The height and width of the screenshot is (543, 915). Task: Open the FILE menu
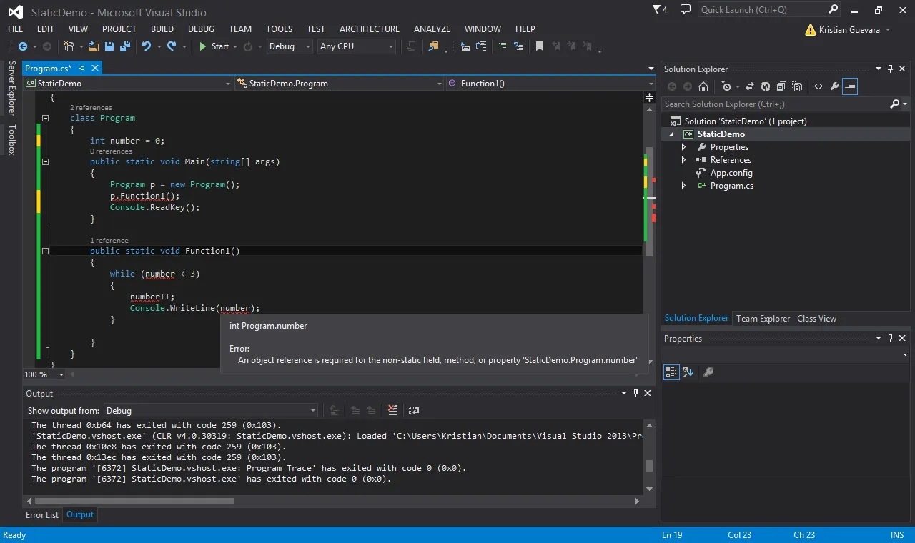[15, 29]
